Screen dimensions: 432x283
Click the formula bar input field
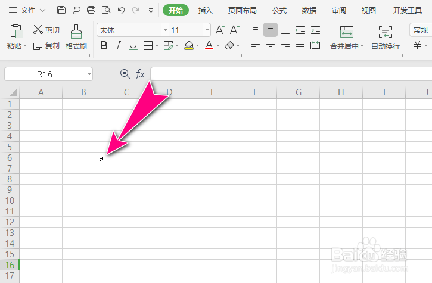291,74
